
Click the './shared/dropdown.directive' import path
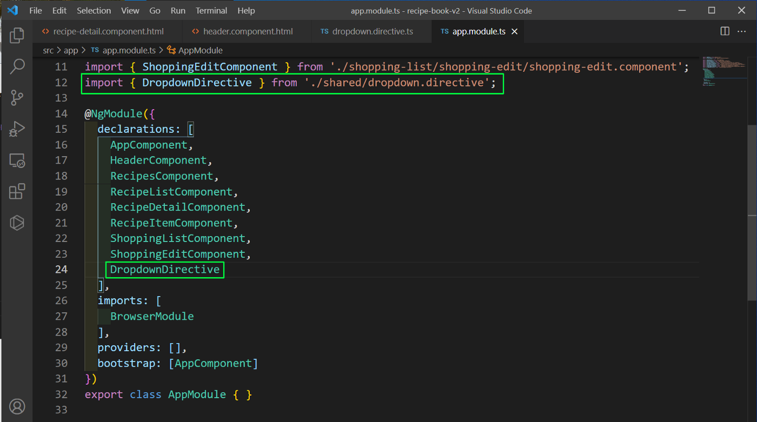point(397,82)
